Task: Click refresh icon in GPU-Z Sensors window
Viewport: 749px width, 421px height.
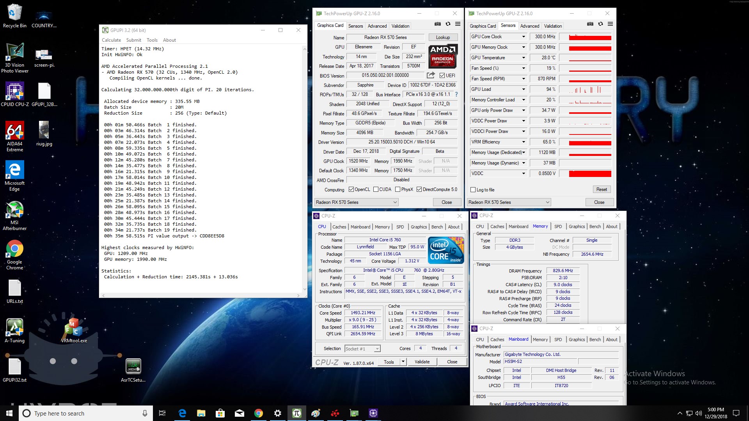Action: point(600,24)
